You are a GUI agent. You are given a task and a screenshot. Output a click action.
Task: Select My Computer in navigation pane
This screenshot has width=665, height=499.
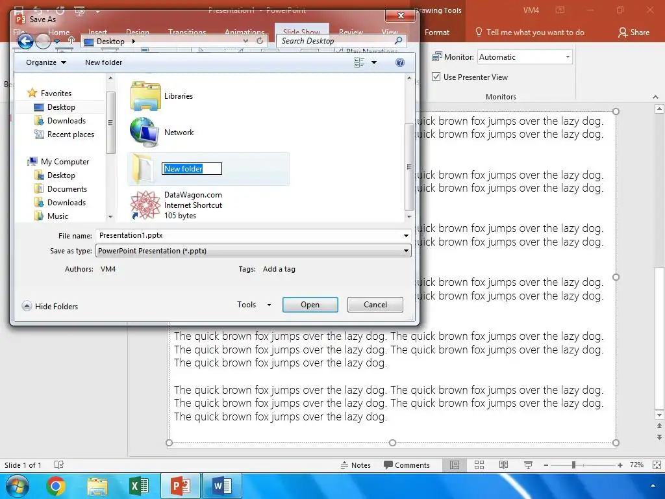58,161
